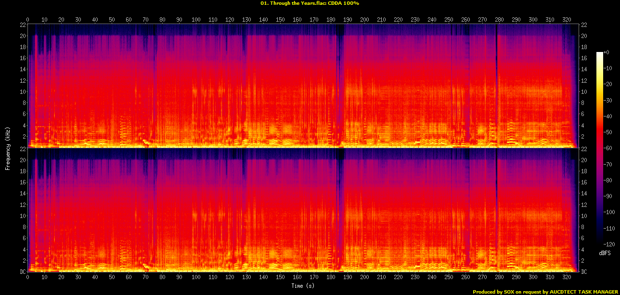Click the 'Frequency (kHz)' axis label
The width and height of the screenshot is (620, 295).
click(x=8, y=147)
